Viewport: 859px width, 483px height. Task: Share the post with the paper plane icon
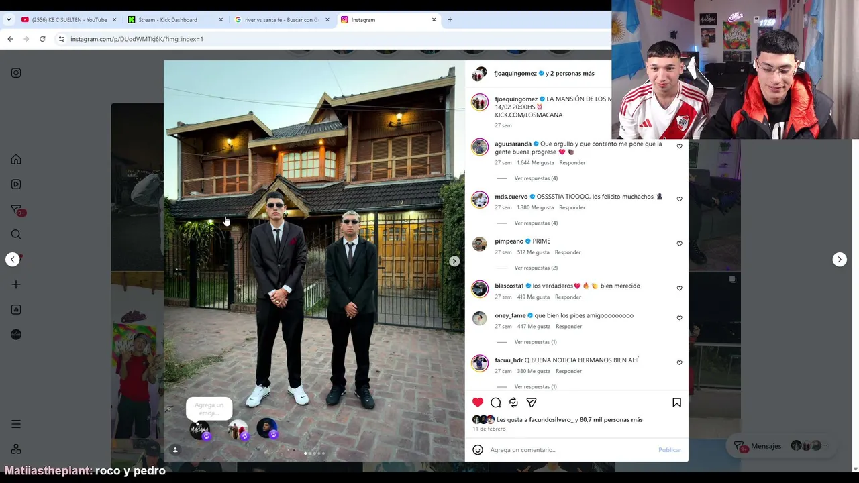[532, 402]
